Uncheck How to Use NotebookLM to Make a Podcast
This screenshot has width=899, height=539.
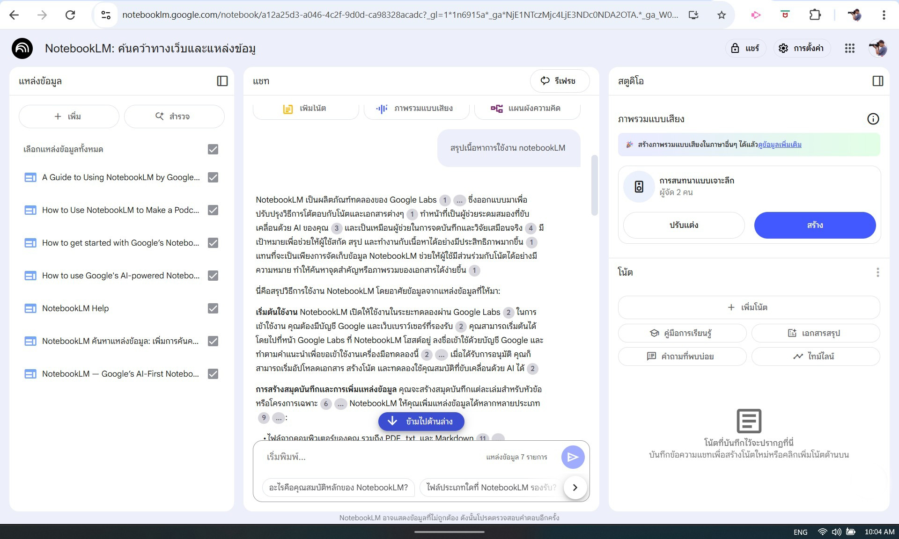coord(213,210)
